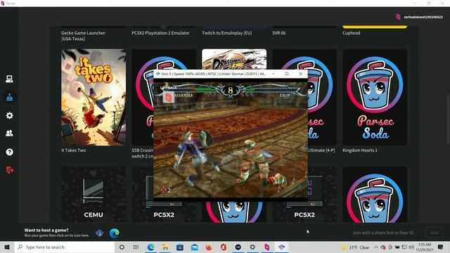Select the It Takes Two game card
The image size is (450, 253).
pyautogui.click(x=94, y=97)
